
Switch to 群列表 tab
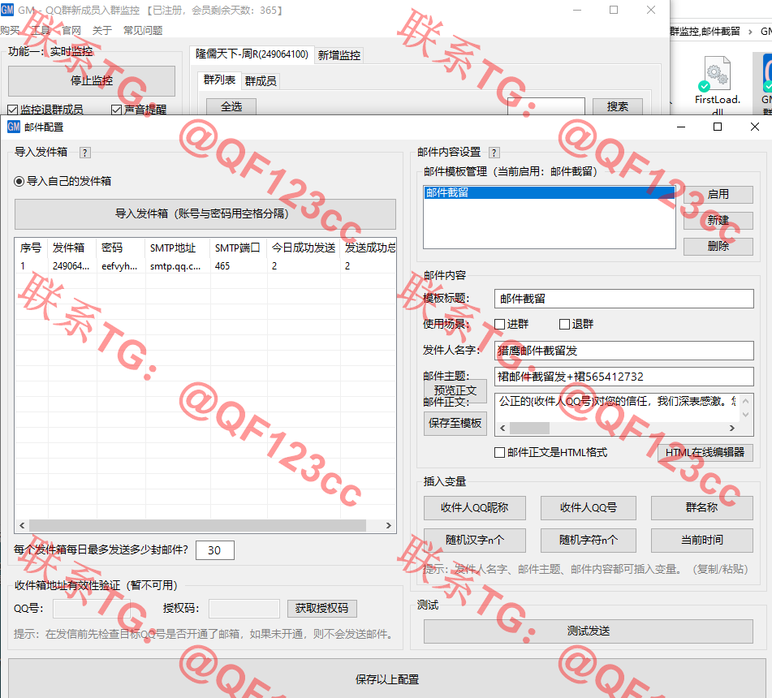point(220,80)
